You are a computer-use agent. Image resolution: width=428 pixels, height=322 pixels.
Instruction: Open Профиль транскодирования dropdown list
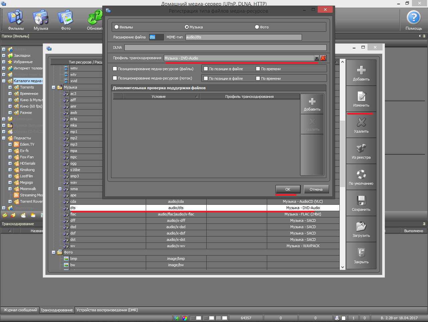pos(317,58)
